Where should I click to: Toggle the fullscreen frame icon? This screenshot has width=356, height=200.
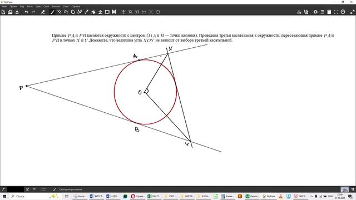click(336, 12)
